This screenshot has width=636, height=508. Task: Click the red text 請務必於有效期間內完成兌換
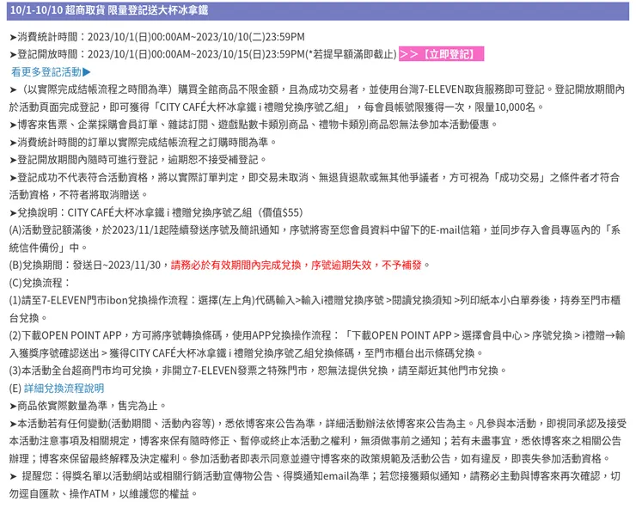(235, 265)
